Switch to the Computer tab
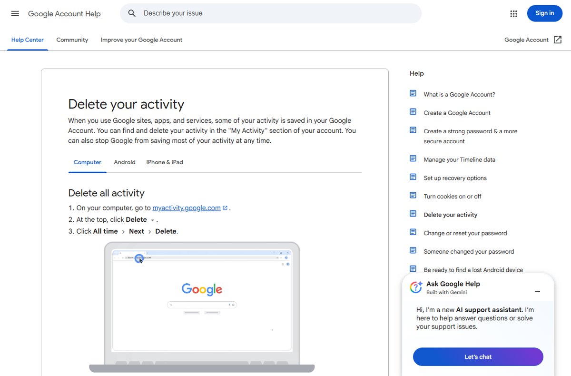The image size is (571, 376). pyautogui.click(x=88, y=162)
